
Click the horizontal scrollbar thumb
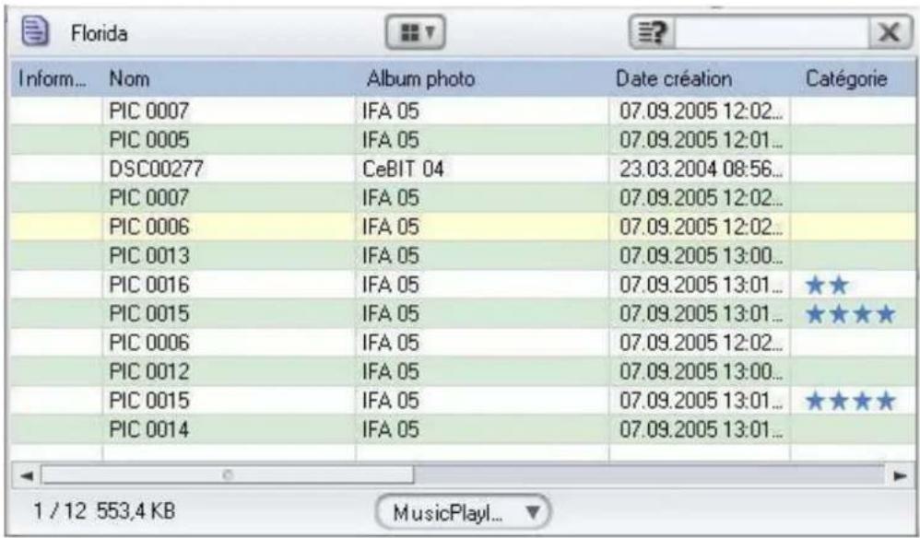point(227,475)
